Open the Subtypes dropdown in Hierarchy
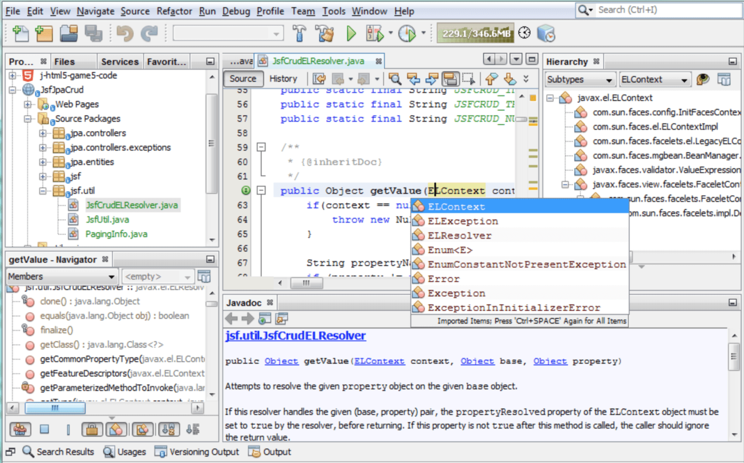This screenshot has height=463, width=744. (x=580, y=79)
